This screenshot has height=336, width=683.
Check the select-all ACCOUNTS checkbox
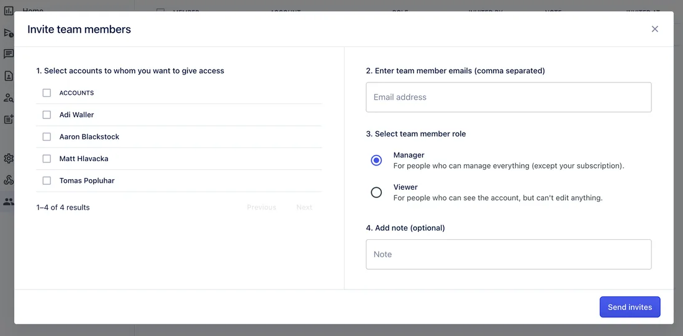coord(47,93)
